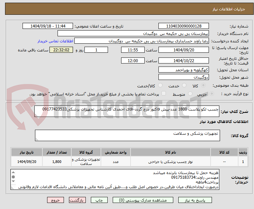Click the واحد شمارش column header
This screenshot has height=209, width=254.
click(x=116, y=152)
